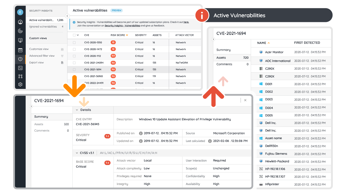Click the info icon in the Security Insights notice

pos(74,22)
